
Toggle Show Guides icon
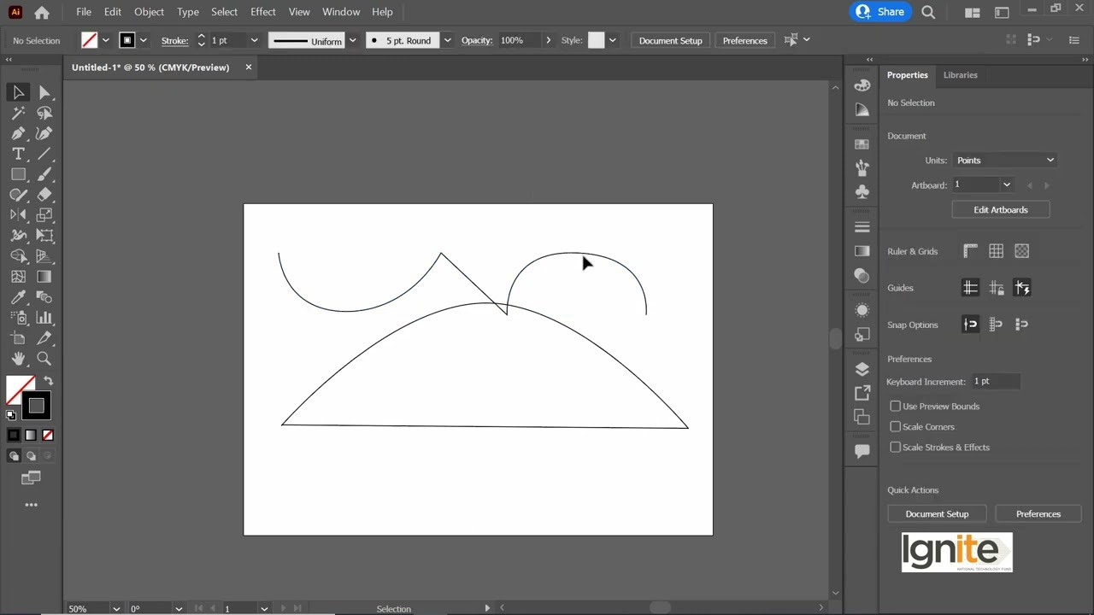click(970, 288)
